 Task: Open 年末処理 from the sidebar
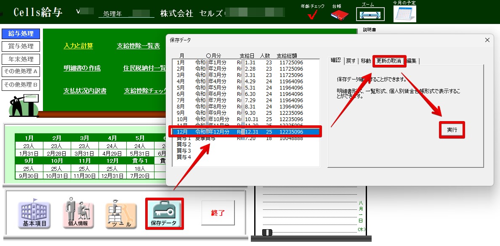coord(20,59)
